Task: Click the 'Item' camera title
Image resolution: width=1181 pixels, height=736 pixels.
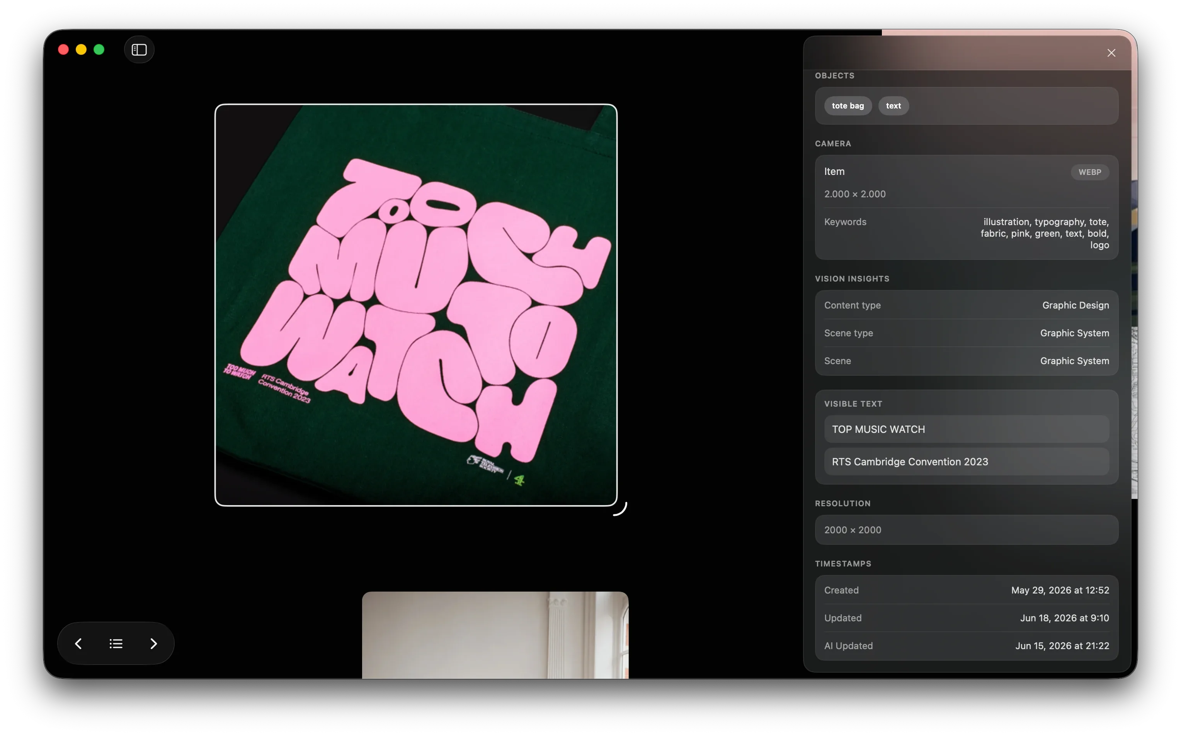Action: coord(834,171)
